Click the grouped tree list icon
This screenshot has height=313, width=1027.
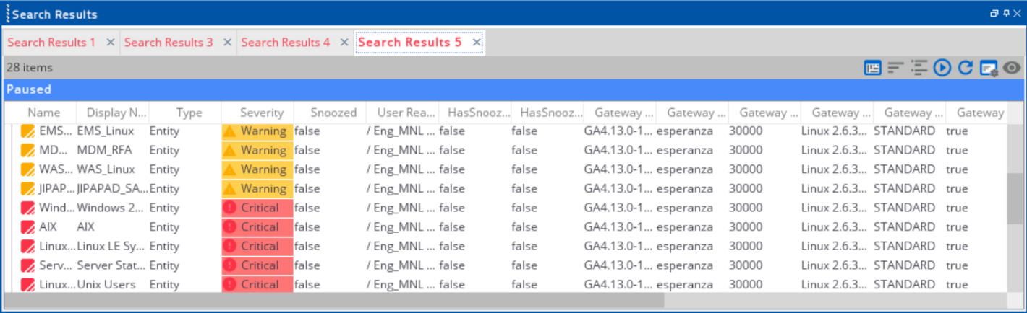[919, 68]
